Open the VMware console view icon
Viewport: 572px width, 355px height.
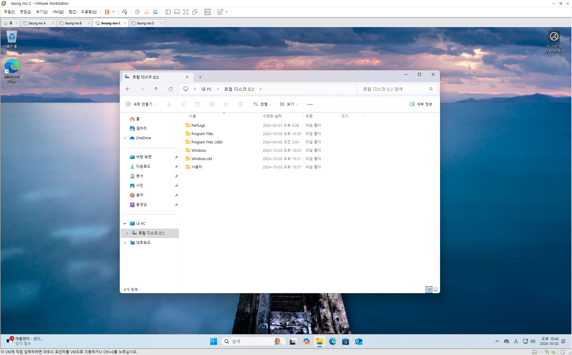(207, 12)
